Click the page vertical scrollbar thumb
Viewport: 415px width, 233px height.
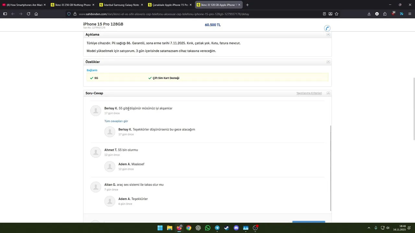pyautogui.click(x=413, y=109)
